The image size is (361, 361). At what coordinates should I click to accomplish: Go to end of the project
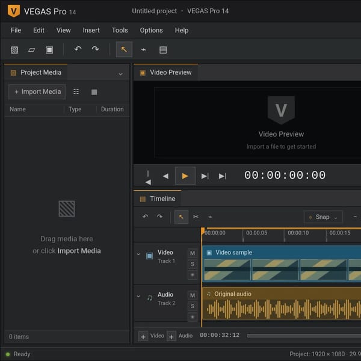pyautogui.click(x=223, y=176)
